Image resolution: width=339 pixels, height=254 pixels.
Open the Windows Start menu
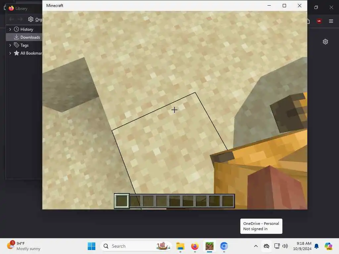coord(91,246)
